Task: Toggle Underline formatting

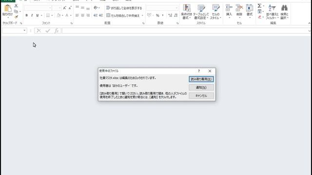Action: pos(37,15)
